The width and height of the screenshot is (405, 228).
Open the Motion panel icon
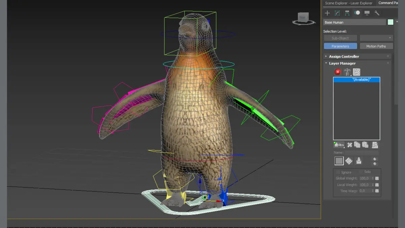pos(357,13)
